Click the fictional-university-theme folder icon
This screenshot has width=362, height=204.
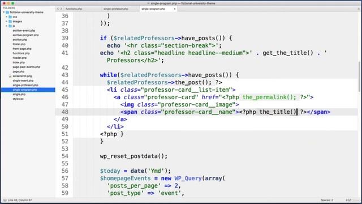tap(7, 12)
